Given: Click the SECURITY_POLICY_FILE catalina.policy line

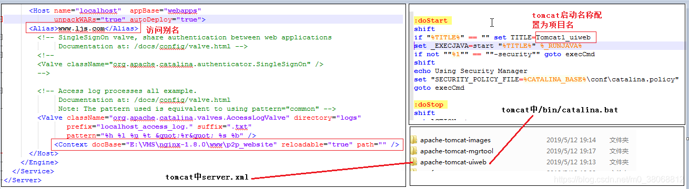Looking at the screenshot, I should 546,79.
